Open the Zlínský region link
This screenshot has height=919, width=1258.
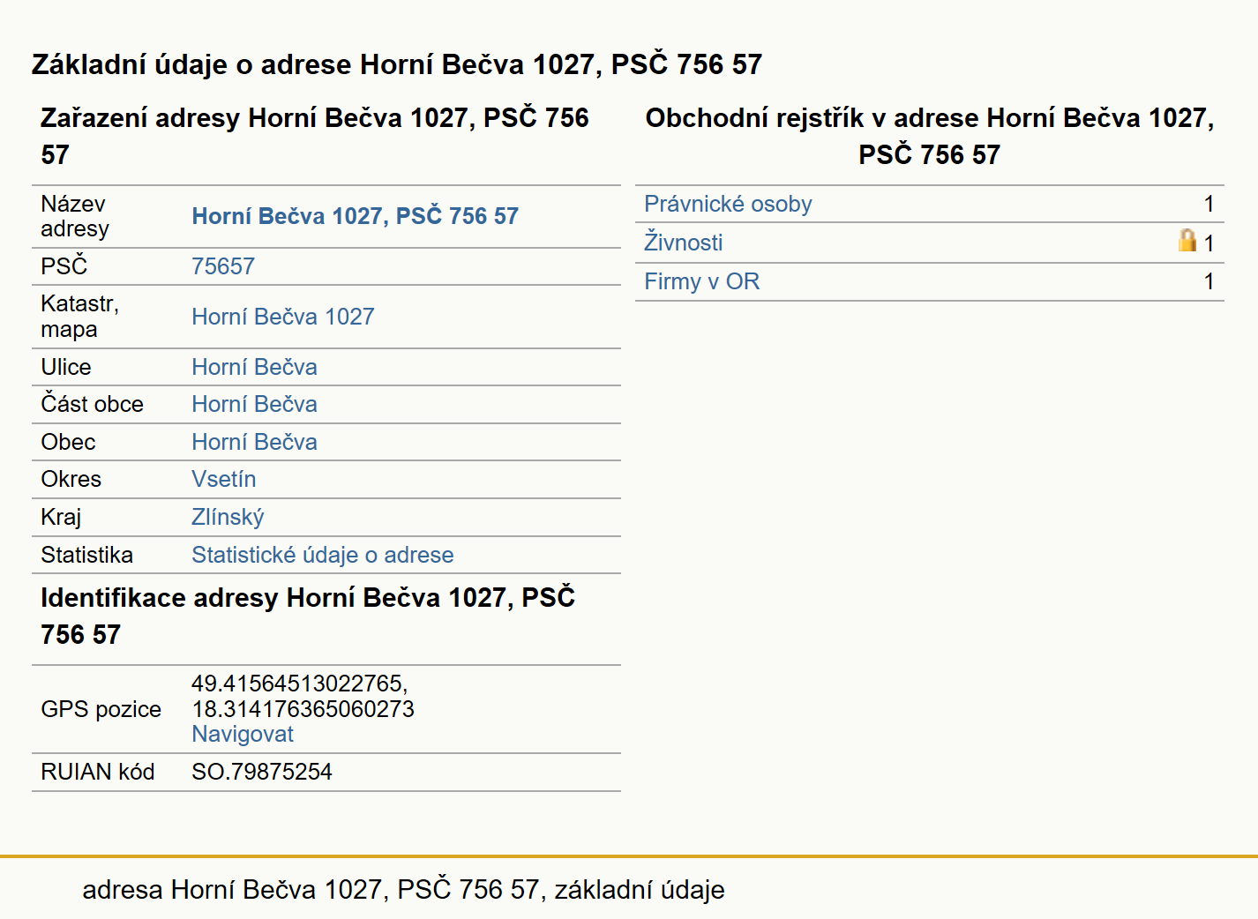(x=228, y=517)
